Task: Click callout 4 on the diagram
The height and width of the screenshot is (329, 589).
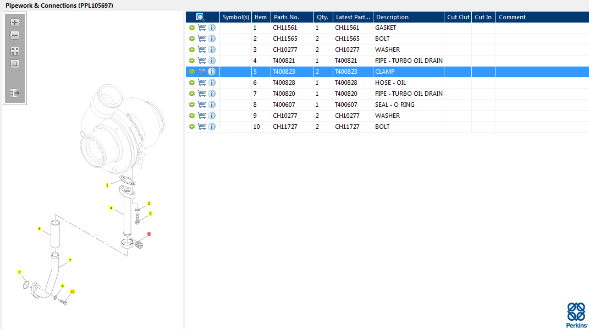Action: coord(111,208)
